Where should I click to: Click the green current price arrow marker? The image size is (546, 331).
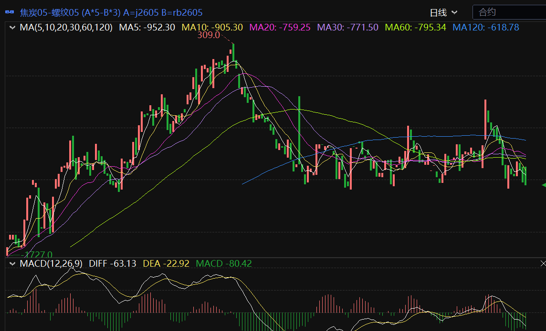[543, 185]
